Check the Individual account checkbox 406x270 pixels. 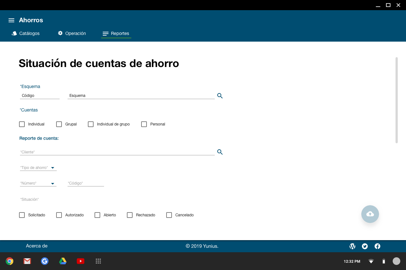pos(22,124)
